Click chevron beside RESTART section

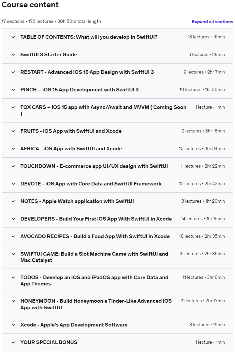13,72
